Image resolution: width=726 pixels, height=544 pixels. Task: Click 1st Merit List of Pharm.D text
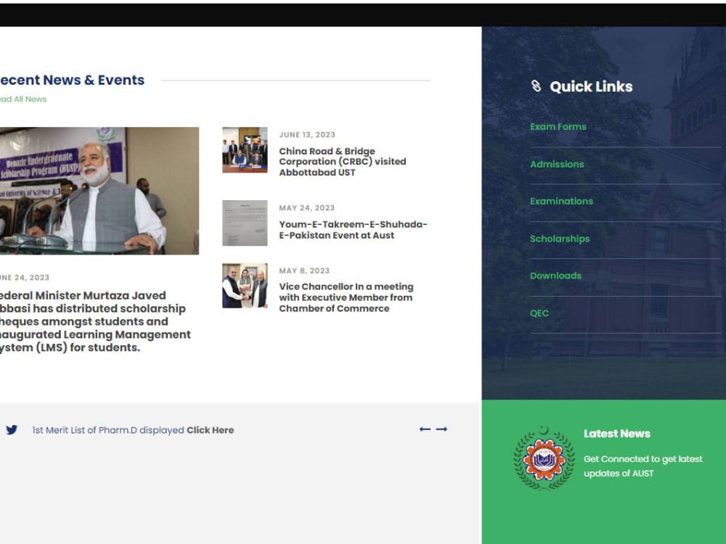click(x=108, y=430)
